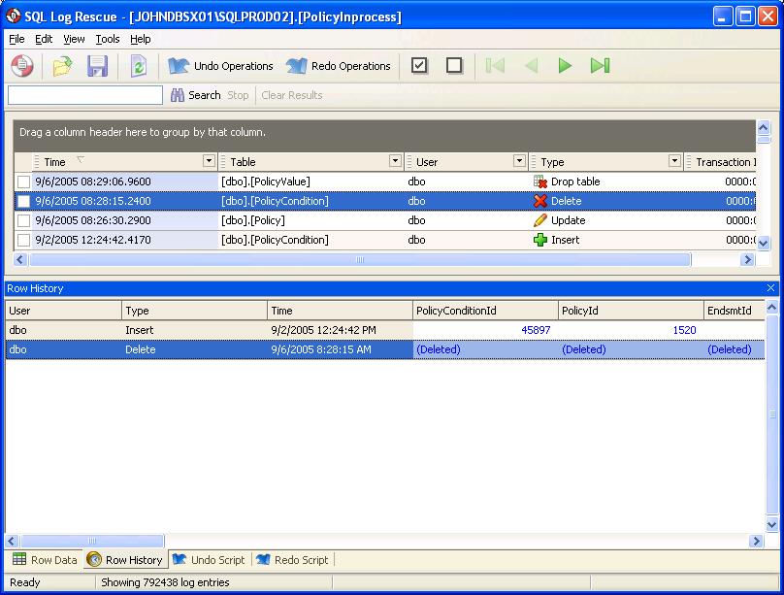Select the [dbo].[Policy] table cell
Viewport: 784px width, 595px height.
point(311,220)
